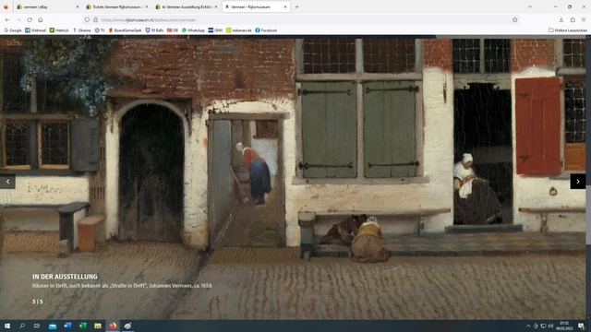Show previous slideshow image arrow
Screen dimensions: 591x332
point(8,182)
